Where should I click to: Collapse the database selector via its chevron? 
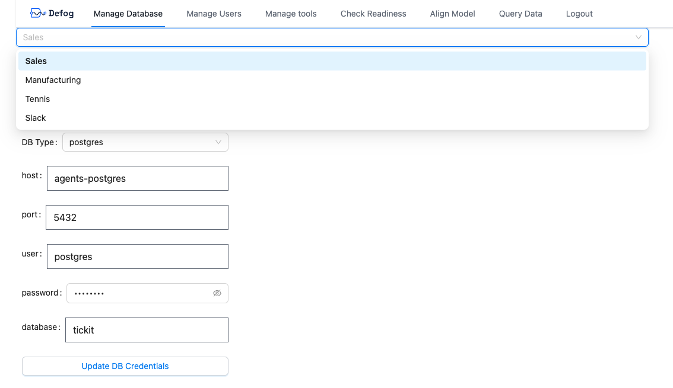(x=639, y=37)
